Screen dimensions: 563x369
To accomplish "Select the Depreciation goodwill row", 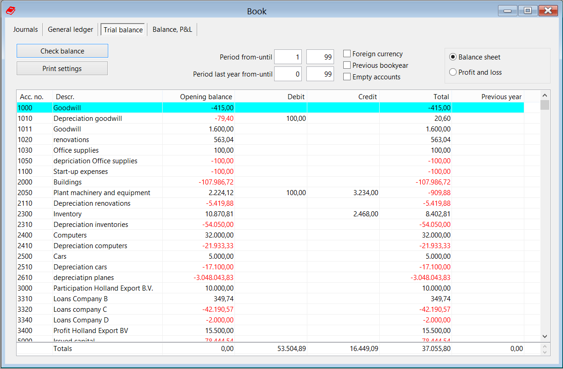I will pos(270,119).
